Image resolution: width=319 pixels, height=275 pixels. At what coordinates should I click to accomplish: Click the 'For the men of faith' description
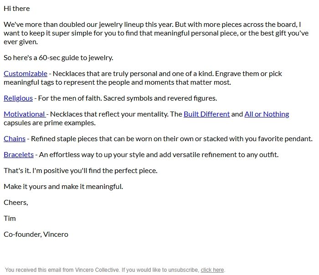pos(128,98)
